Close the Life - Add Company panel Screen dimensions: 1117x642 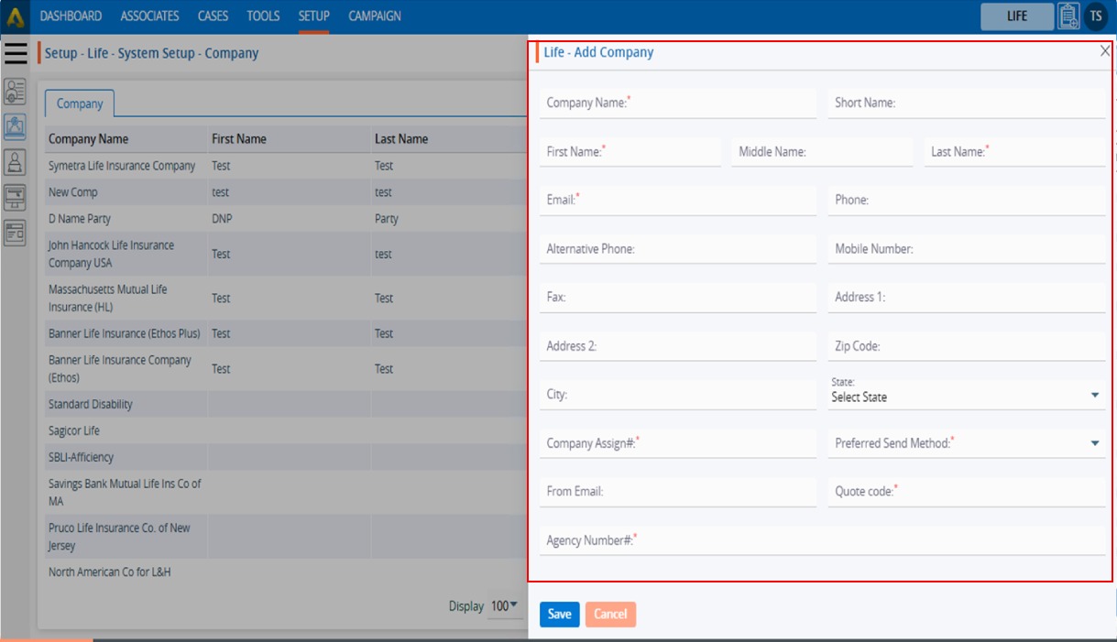tap(1104, 52)
